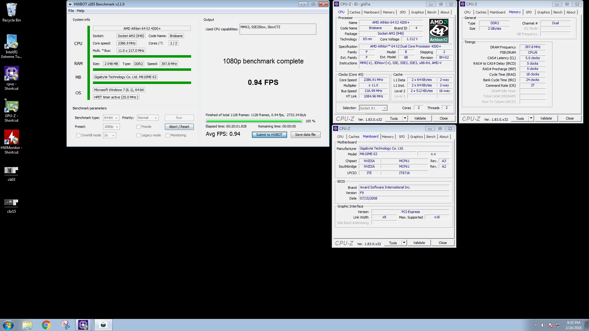
Task: Expand Tools arrow in CPU-Z gld7ia window
Action: click(x=405, y=118)
